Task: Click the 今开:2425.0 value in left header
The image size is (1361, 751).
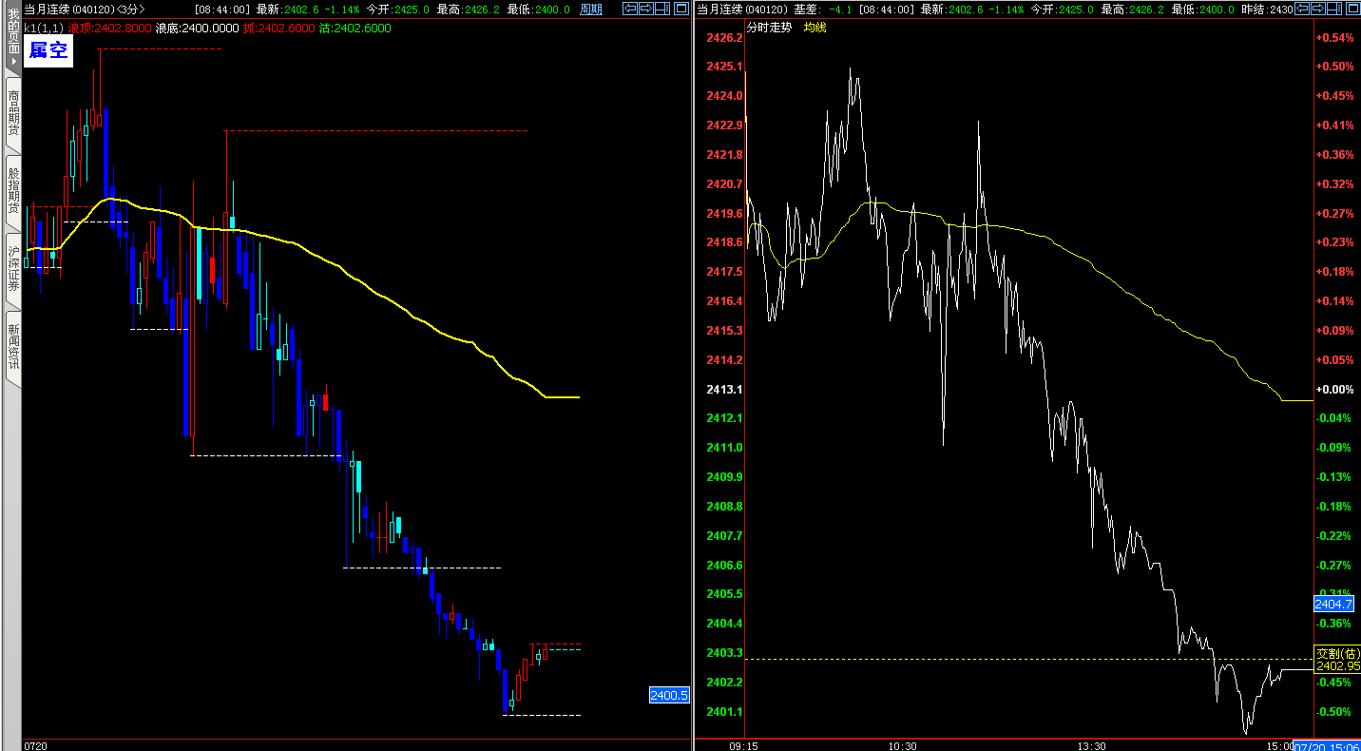Action: tap(397, 9)
